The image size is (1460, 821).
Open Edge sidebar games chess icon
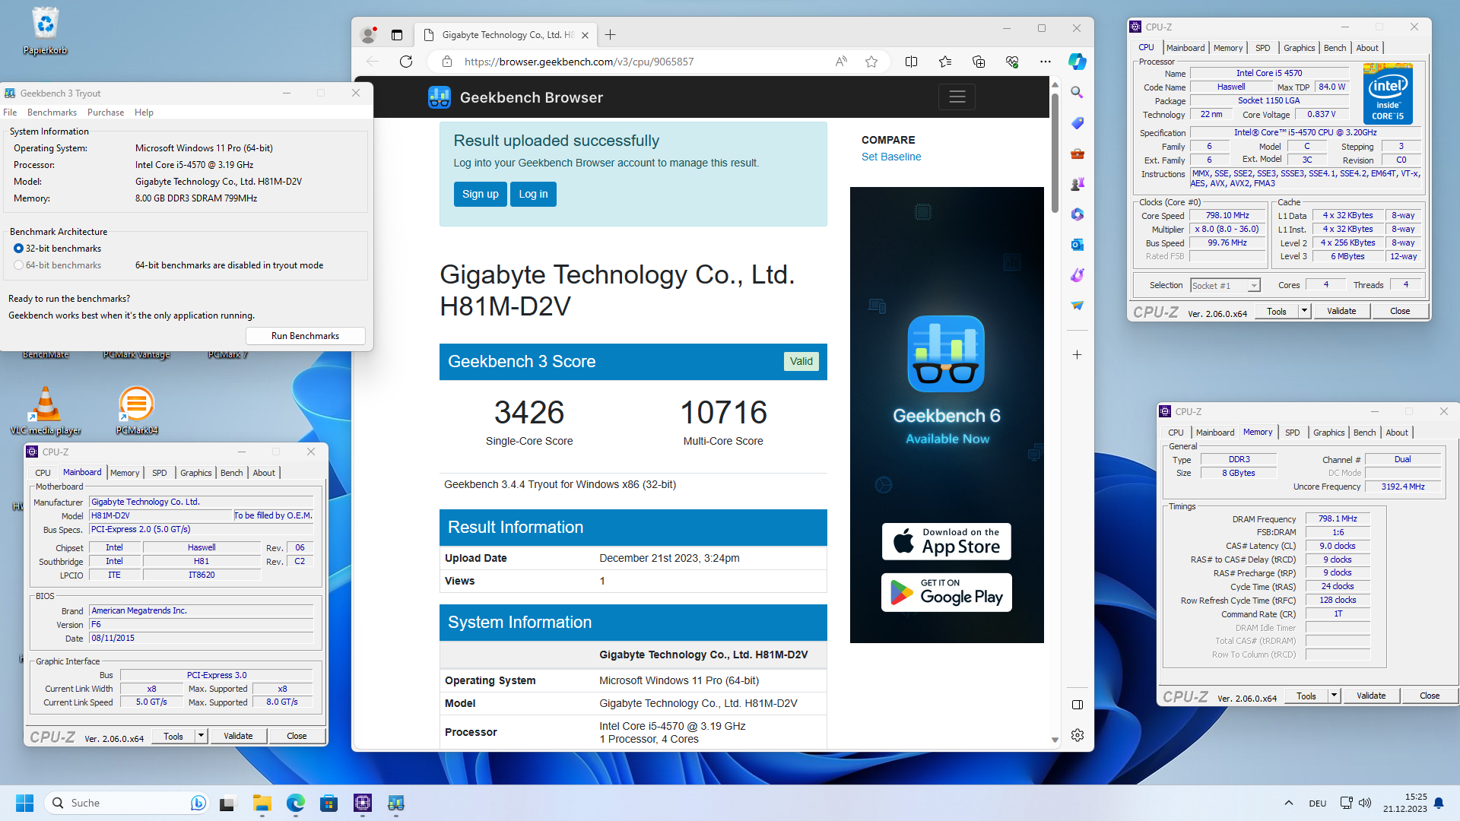pos(1077,184)
